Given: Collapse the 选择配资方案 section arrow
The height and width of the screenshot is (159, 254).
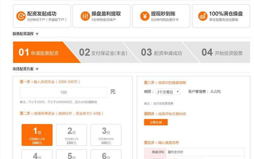Looking at the screenshot, I should [x=37, y=69].
